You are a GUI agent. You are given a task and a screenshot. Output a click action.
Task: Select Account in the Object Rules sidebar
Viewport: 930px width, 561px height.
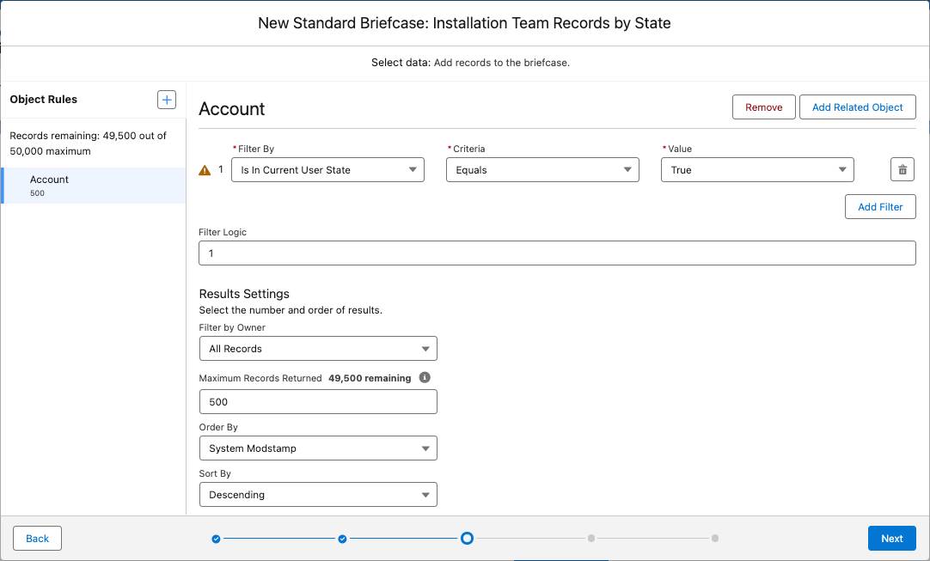pos(49,185)
